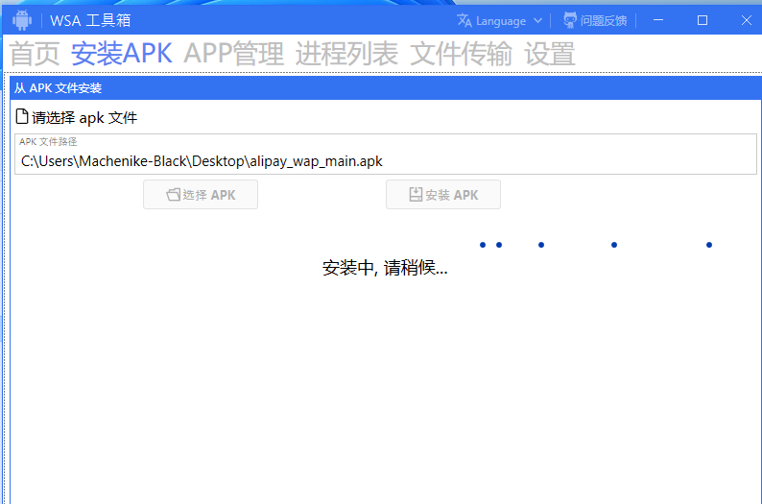This screenshot has height=504, width=762.
Task: Go to the APP管理 tab
Action: coord(233,54)
